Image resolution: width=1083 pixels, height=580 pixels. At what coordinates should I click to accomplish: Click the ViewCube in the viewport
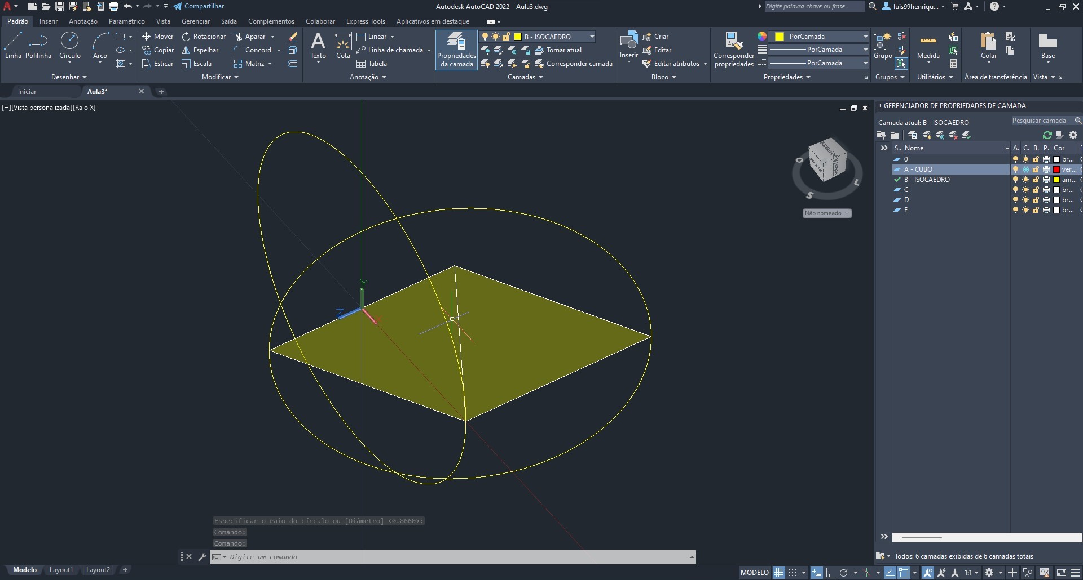pos(827,160)
